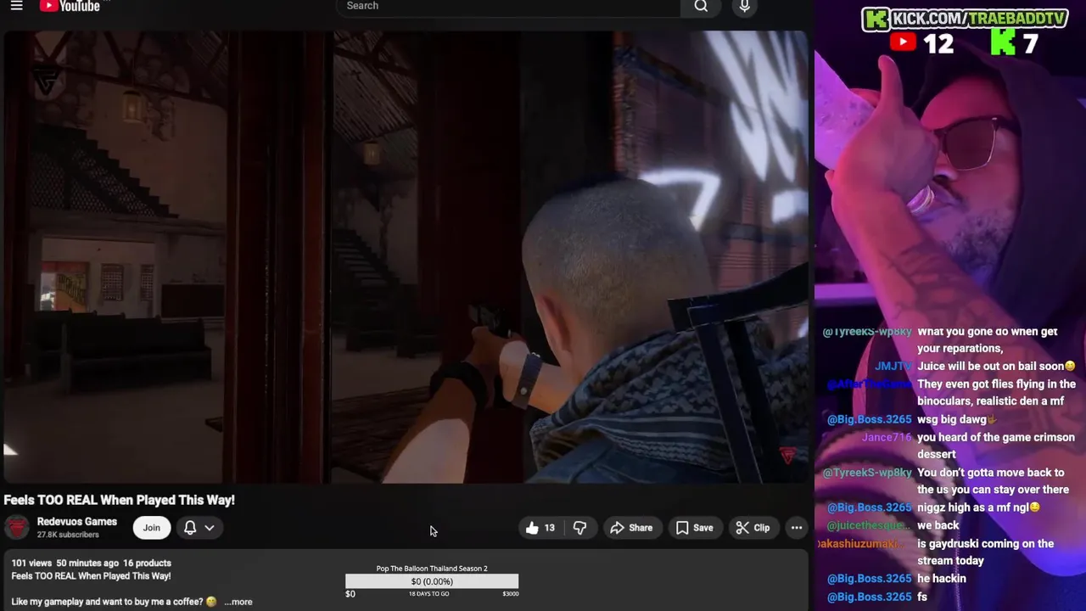1086x611 pixels.
Task: Open the Redevuos Games channel avatar
Action: 17,528
